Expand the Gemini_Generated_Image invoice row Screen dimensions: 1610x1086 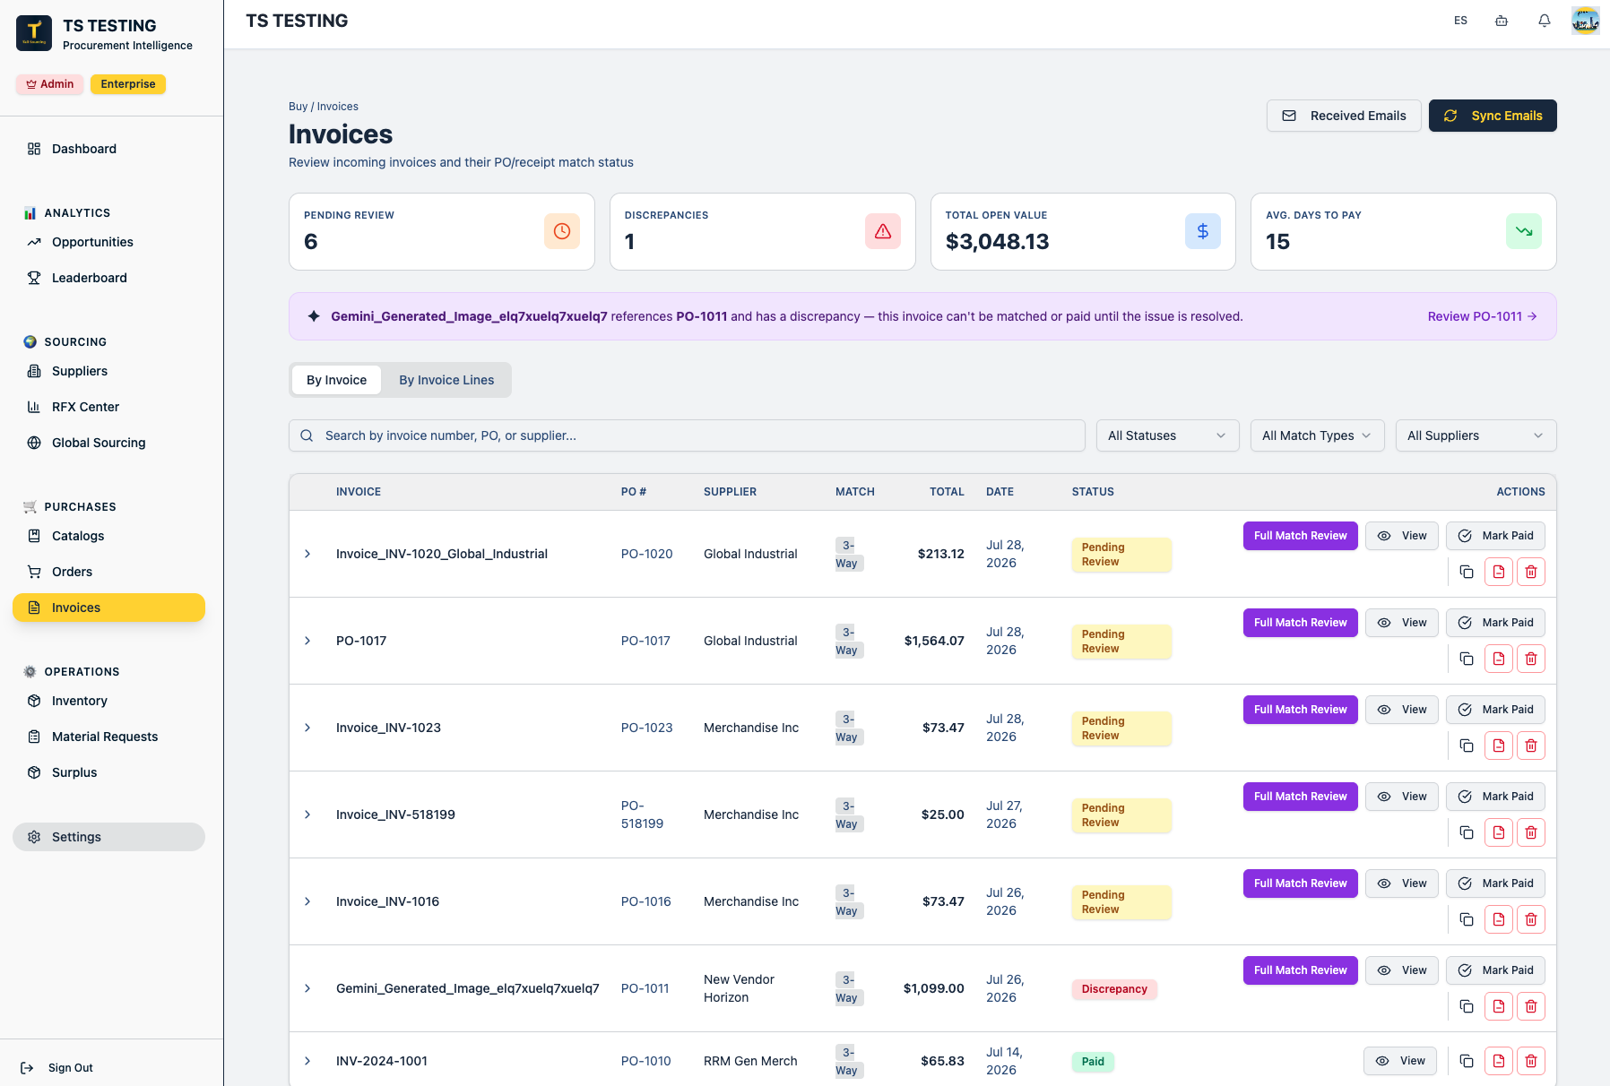coord(307,988)
